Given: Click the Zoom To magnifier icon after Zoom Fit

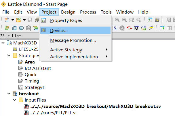Looking at the screenshot, I should tap(139, 20).
